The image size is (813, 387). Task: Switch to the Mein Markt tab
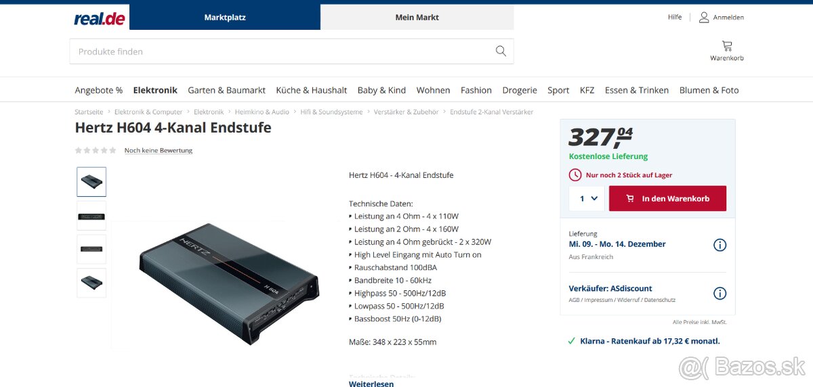[x=417, y=17]
